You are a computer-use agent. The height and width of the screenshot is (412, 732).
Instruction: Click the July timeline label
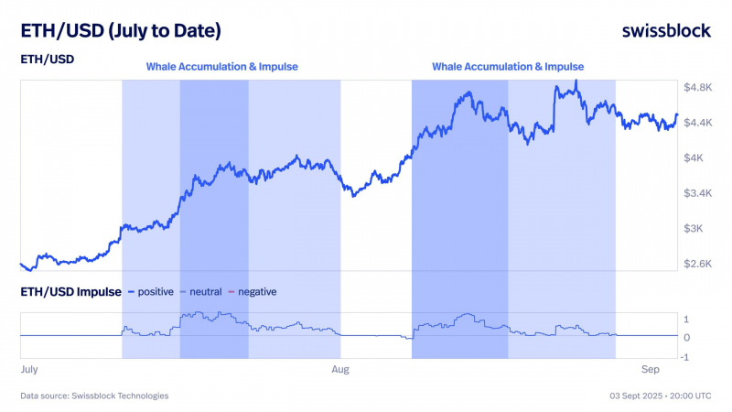click(x=29, y=370)
